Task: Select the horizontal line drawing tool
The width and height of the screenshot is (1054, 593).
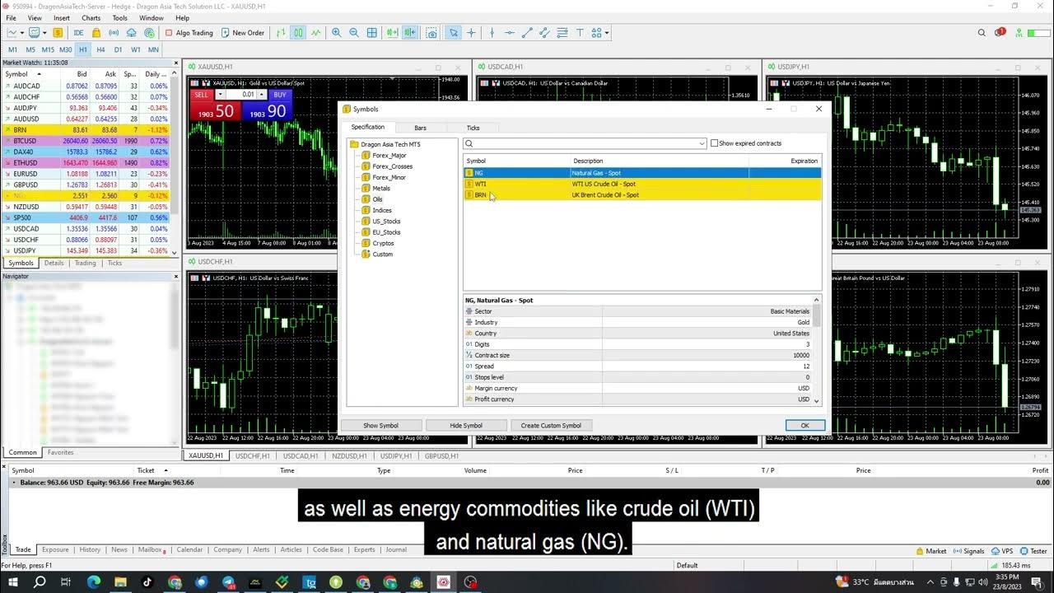Action: tap(510, 33)
